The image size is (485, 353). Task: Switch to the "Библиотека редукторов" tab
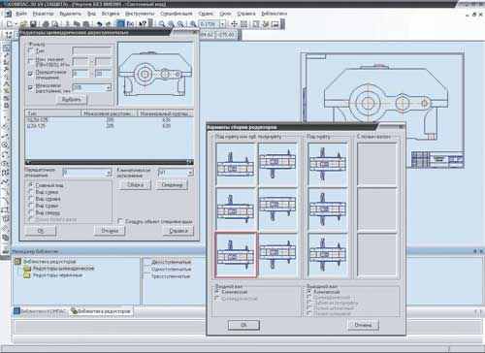[x=101, y=311]
